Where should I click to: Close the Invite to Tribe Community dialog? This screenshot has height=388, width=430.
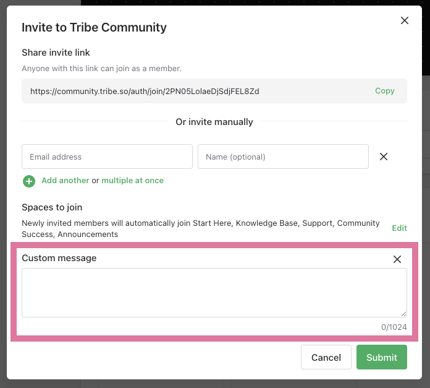[x=405, y=20]
